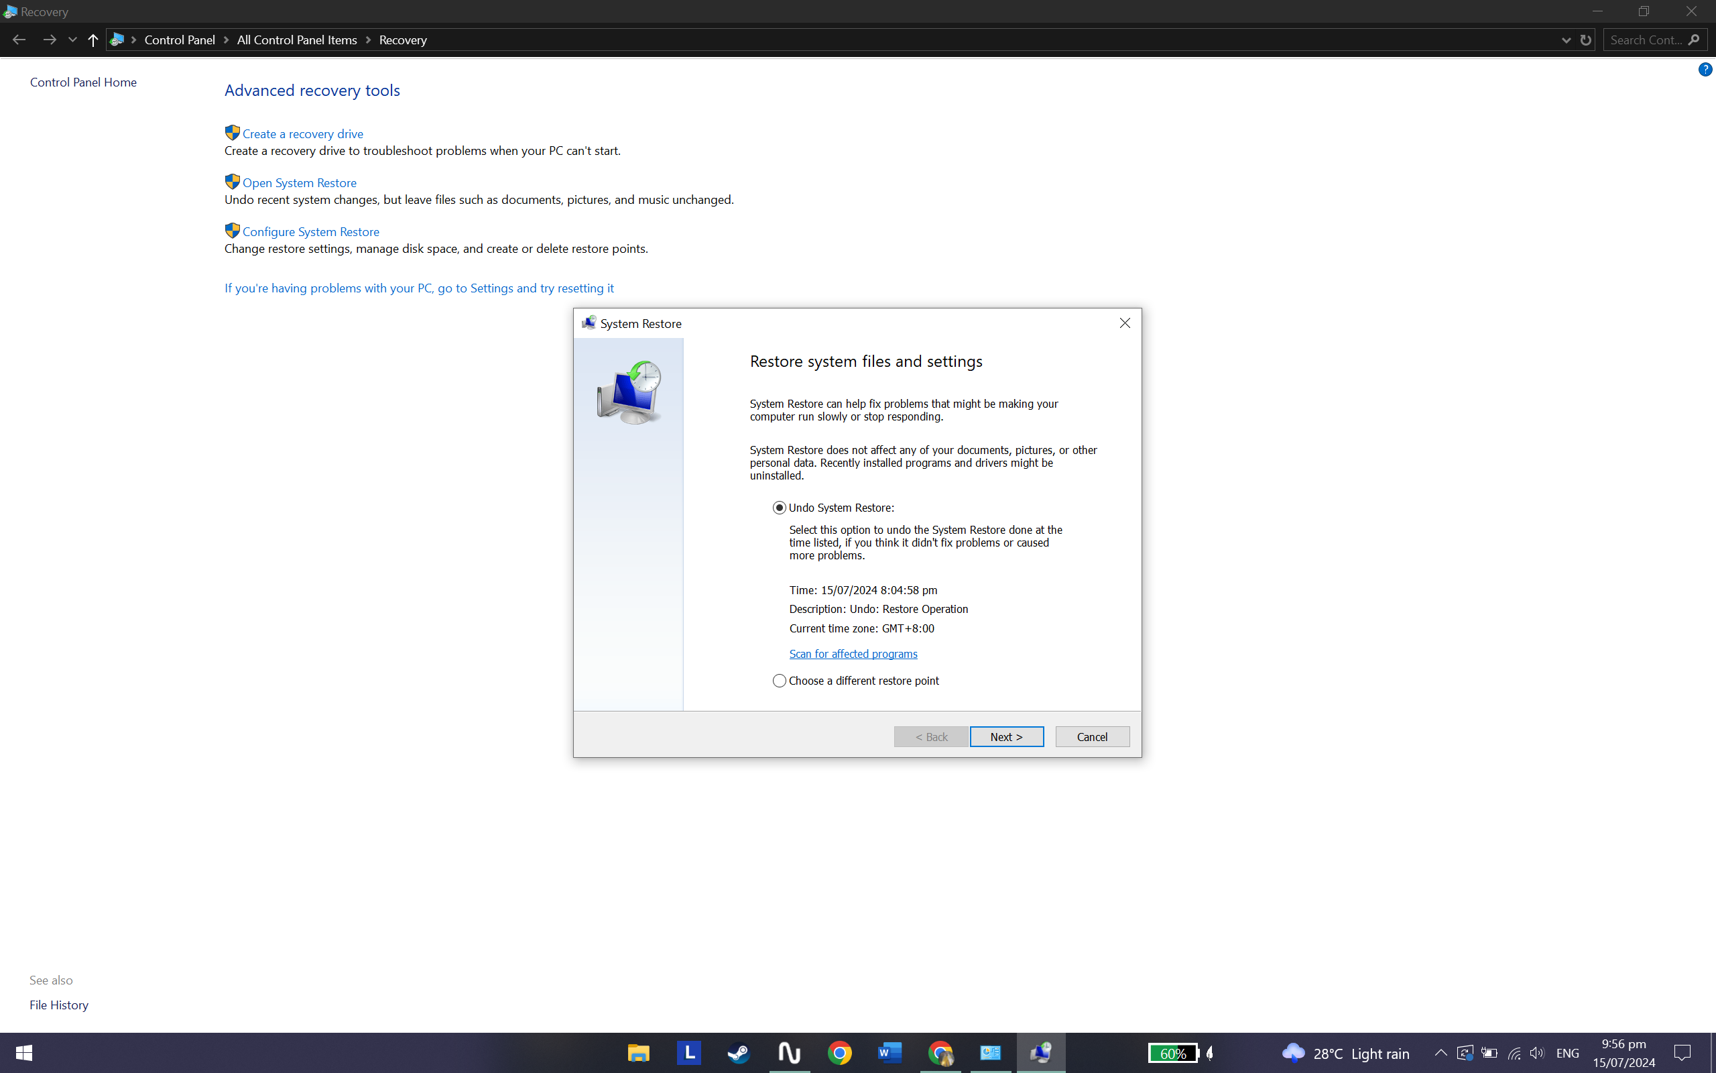Click the refresh icon in address bar
Screen dimensions: 1716x1073
coord(1585,40)
